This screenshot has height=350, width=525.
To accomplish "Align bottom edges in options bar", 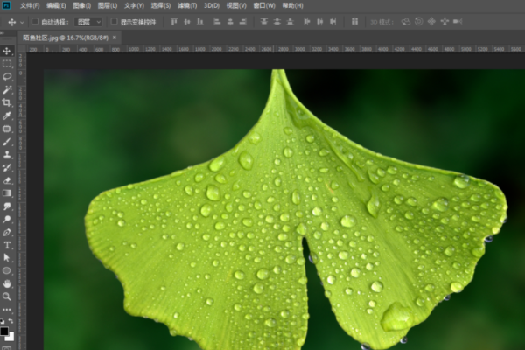I will coord(200,22).
